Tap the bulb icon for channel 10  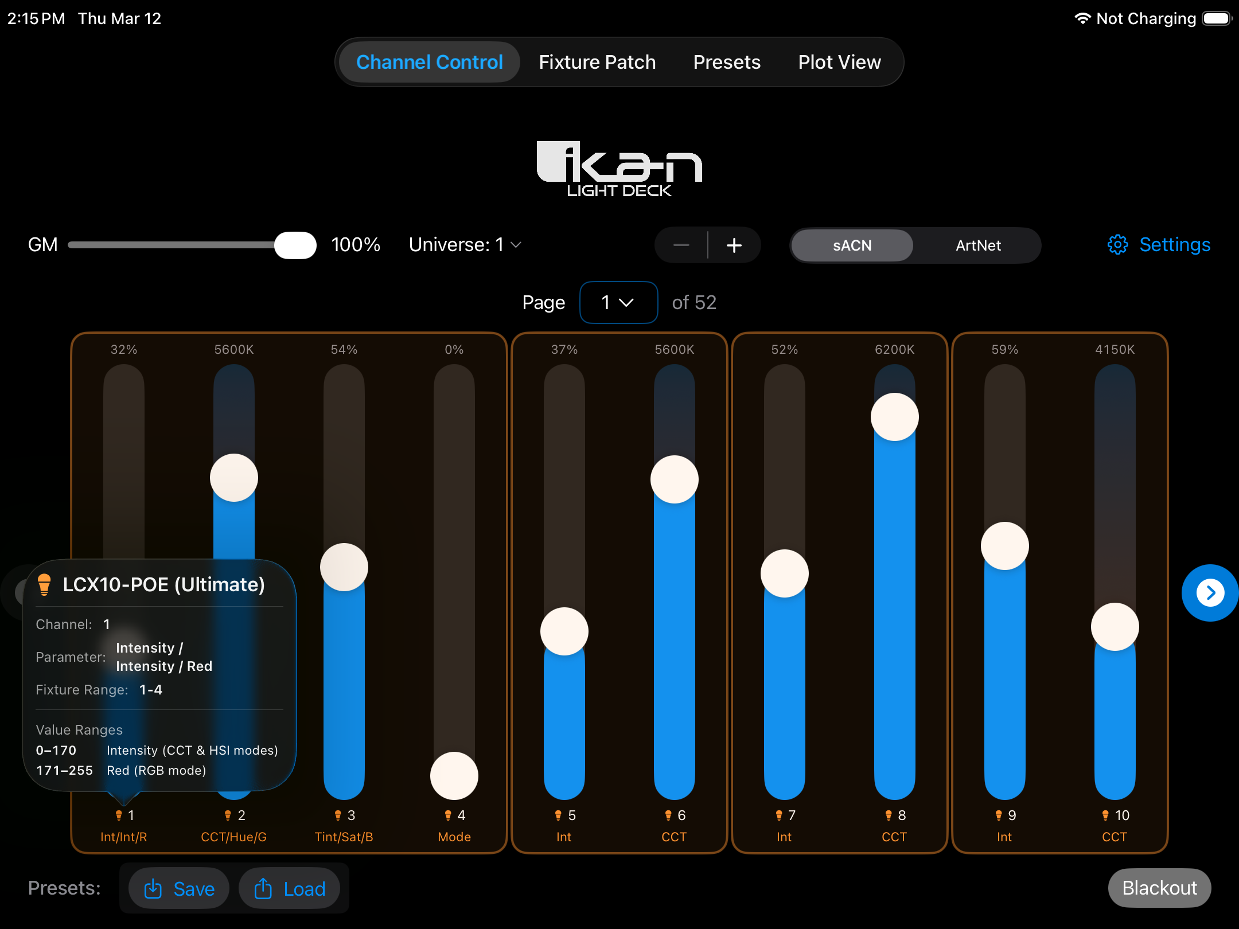[1106, 815]
